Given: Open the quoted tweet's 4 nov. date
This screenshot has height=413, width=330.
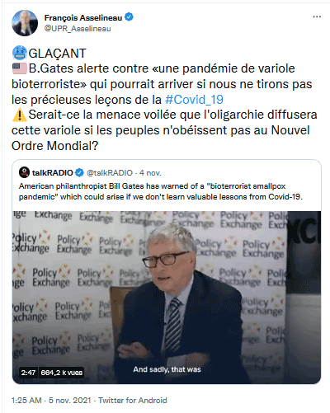Looking at the screenshot, I should tap(150, 172).
